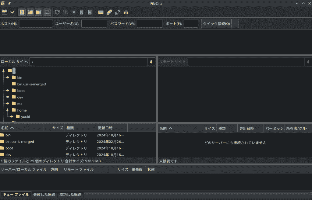The height and width of the screenshot is (200, 312).
Task: Toggle the message log display
Action: 22,12
